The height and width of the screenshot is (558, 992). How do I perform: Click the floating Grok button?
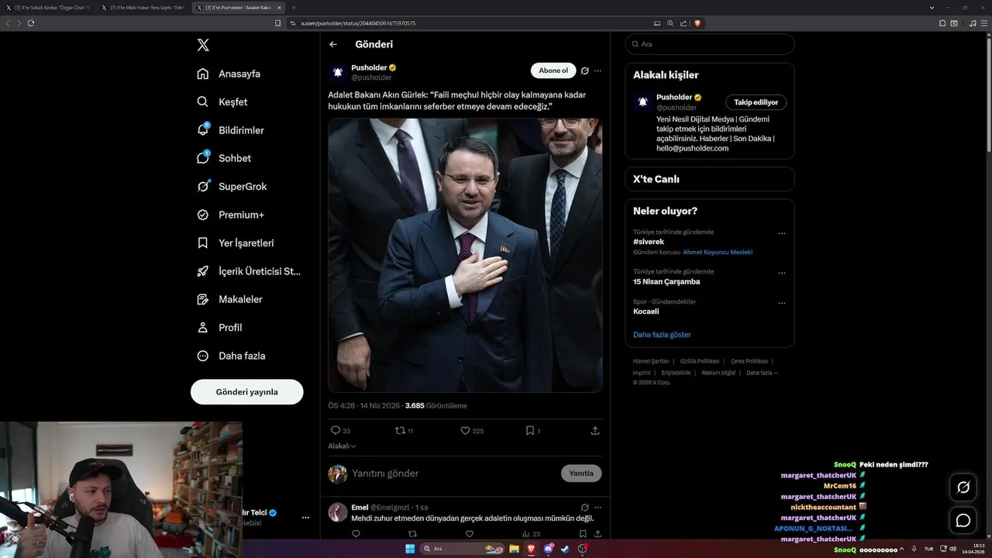point(963,487)
